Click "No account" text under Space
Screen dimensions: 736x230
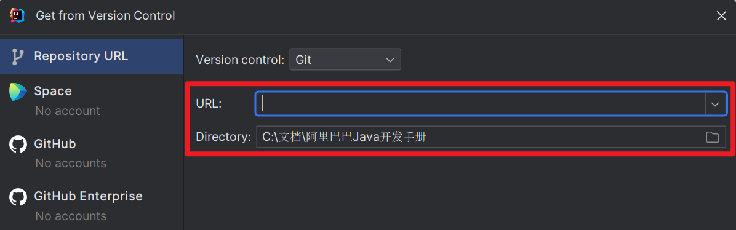(x=68, y=111)
